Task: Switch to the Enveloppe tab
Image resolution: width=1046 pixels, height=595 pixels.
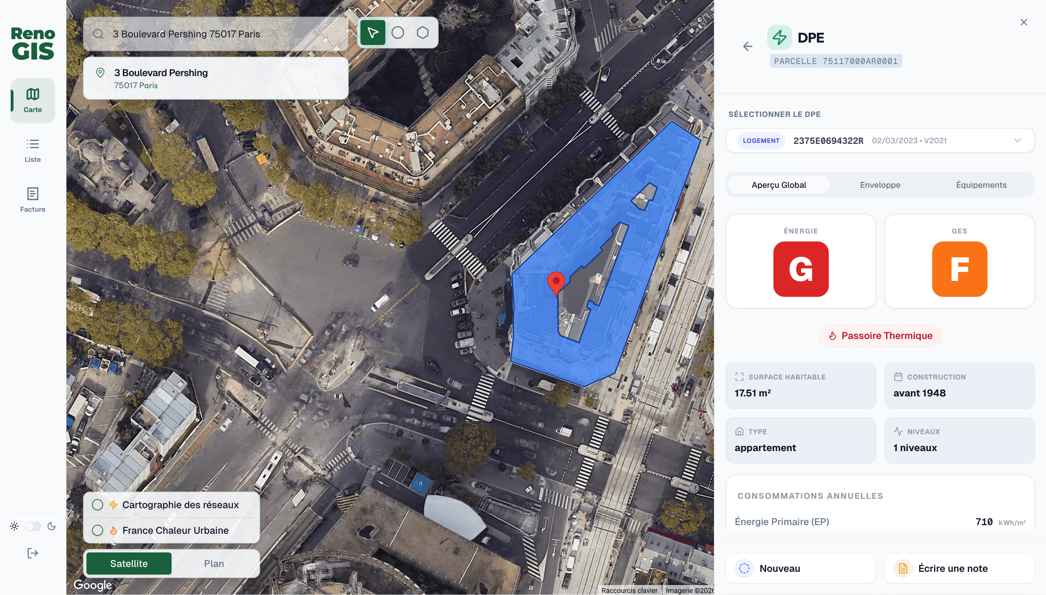Action: tap(880, 185)
